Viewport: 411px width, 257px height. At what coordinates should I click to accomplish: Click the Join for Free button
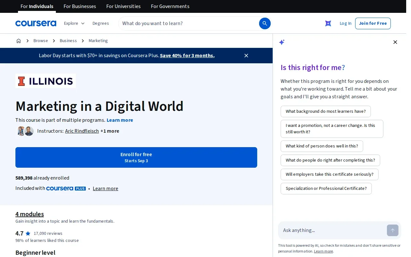(373, 23)
